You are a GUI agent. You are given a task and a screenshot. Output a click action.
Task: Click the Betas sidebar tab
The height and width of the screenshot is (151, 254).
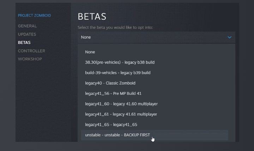tap(24, 42)
